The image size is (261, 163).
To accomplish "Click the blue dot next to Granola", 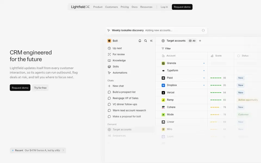I will [x=204, y=63].
